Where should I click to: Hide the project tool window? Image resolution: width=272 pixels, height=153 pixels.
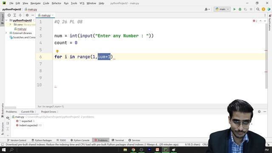click(x=33, y=15)
